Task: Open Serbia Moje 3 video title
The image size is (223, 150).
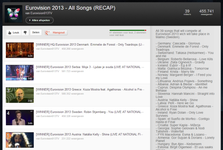Action: point(90,67)
